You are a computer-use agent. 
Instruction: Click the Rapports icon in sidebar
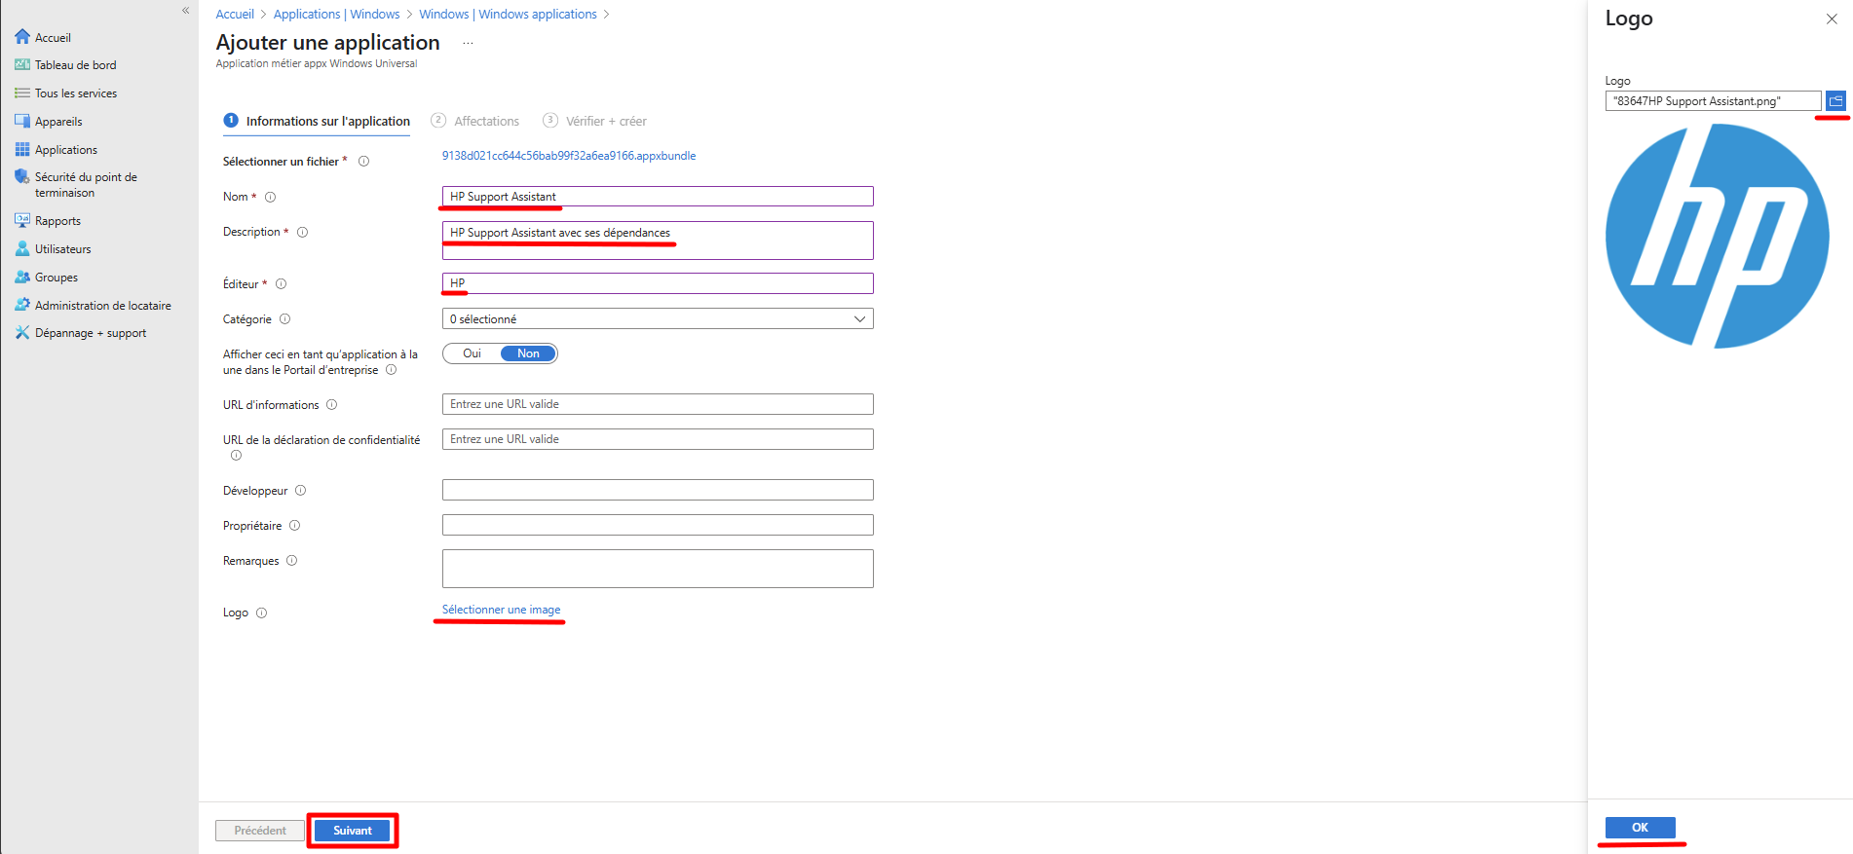pyautogui.click(x=22, y=221)
